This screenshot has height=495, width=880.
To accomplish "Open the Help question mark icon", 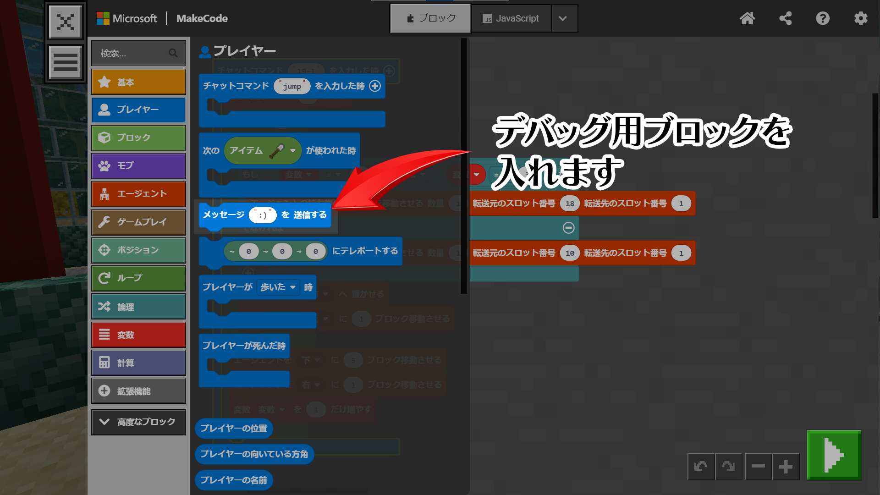I will 823,18.
